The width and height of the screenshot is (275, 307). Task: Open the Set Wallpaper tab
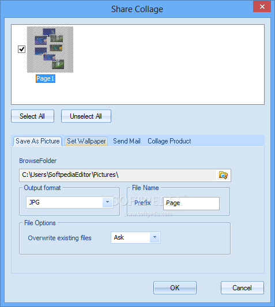tap(86, 141)
